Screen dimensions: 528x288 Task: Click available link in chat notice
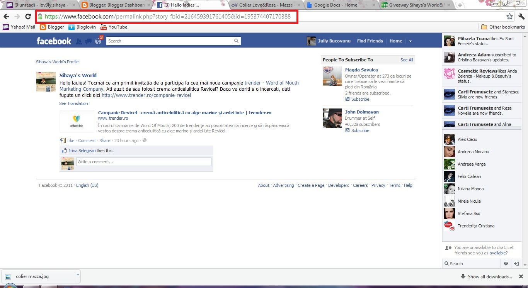(x=497, y=253)
